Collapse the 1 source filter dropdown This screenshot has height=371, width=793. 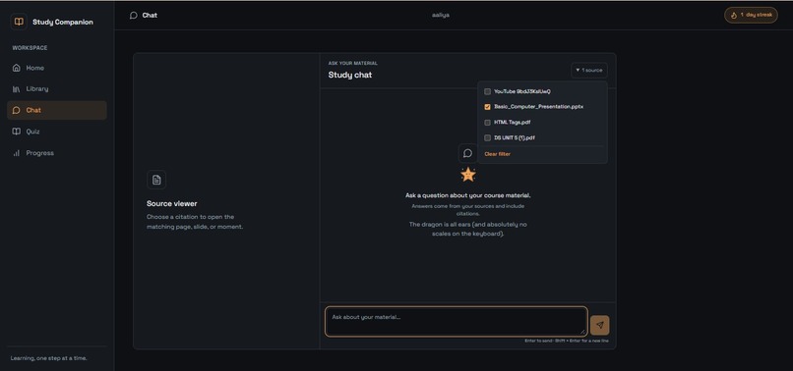(589, 70)
